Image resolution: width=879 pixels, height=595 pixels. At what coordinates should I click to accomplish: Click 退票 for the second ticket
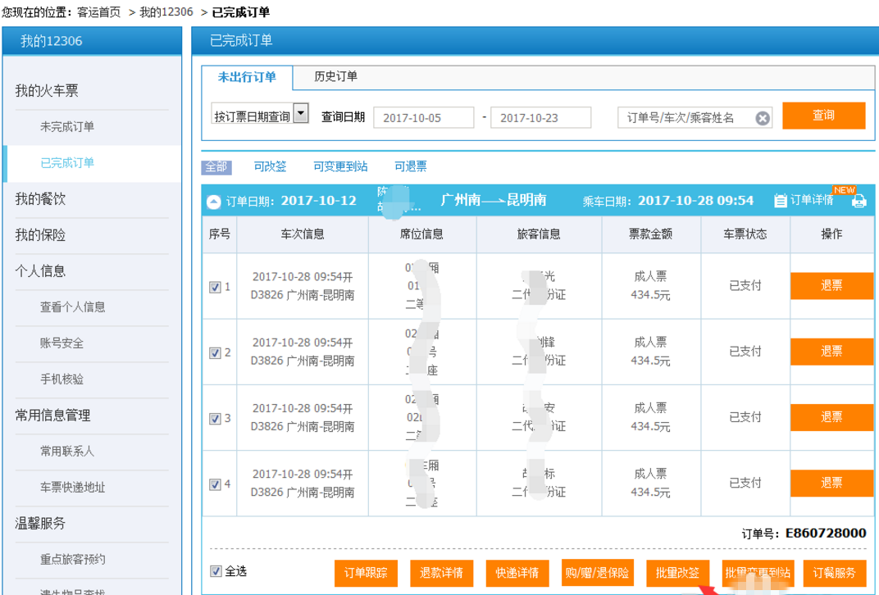pos(831,352)
